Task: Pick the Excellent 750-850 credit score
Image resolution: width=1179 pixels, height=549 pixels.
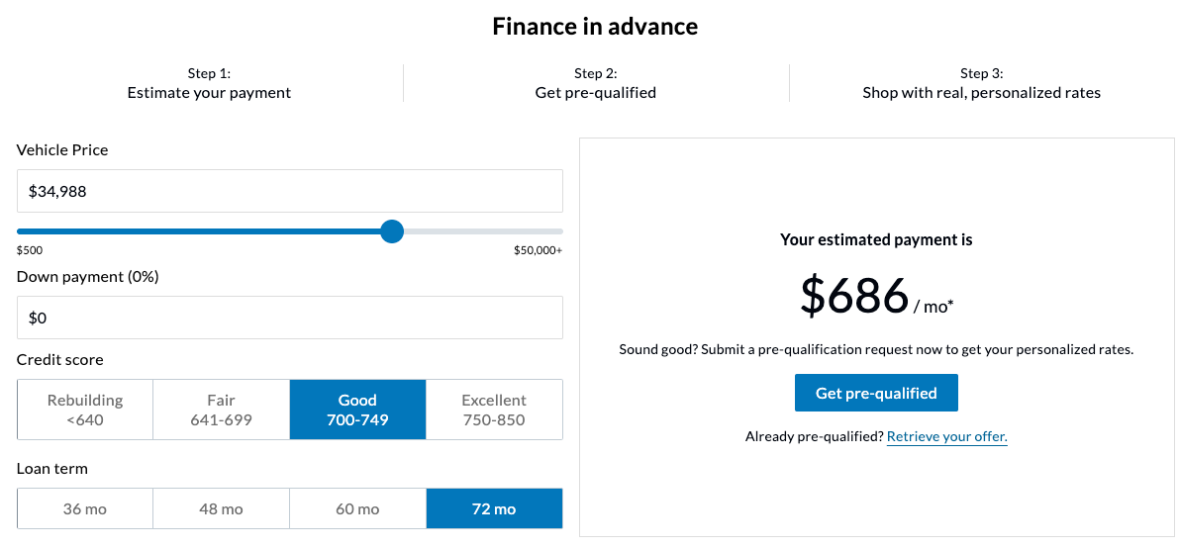Action: [x=494, y=410]
